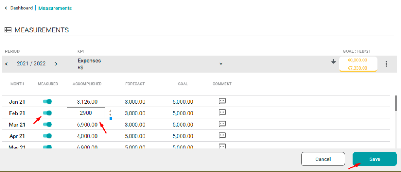Click the Mar 21 forecast value 3,000.00
The height and width of the screenshot is (172, 401).
pos(135,125)
